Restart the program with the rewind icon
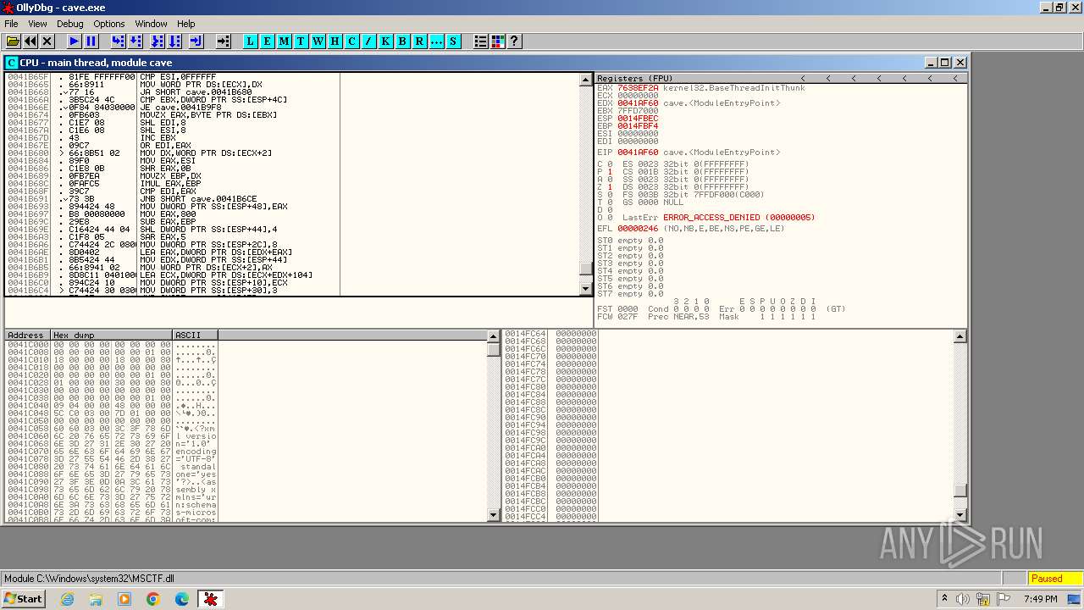The height and width of the screenshot is (610, 1084). click(30, 41)
